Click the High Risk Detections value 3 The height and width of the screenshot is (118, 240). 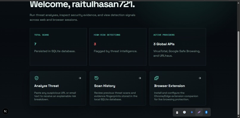pyautogui.click(x=95, y=44)
